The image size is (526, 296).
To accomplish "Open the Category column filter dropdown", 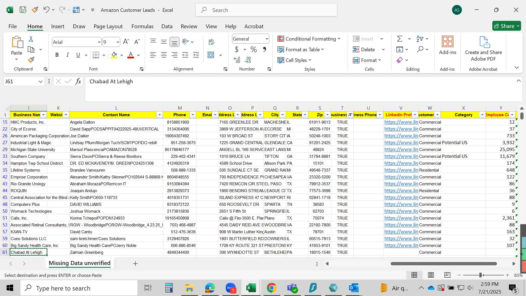I will point(482,115).
